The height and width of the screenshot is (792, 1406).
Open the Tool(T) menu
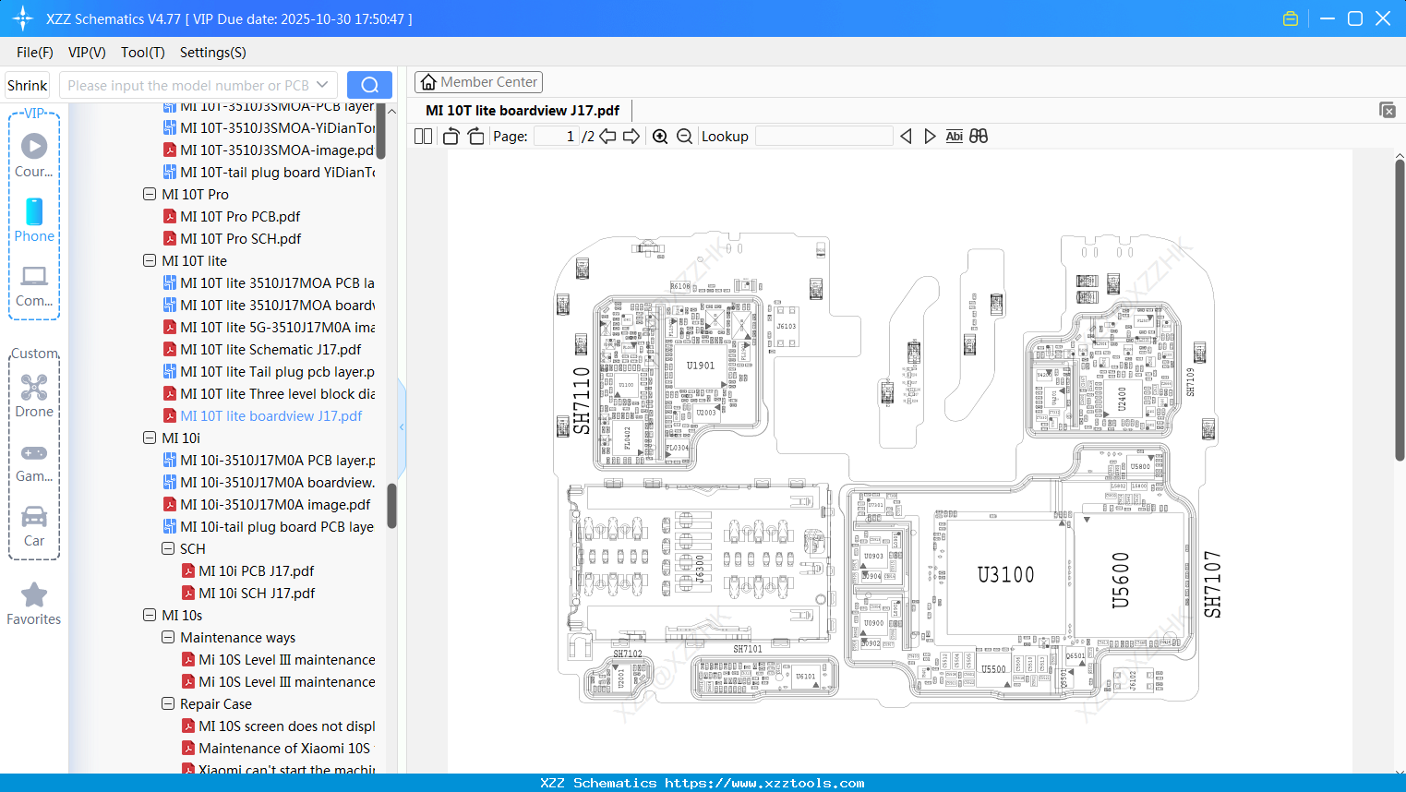[x=142, y=53]
